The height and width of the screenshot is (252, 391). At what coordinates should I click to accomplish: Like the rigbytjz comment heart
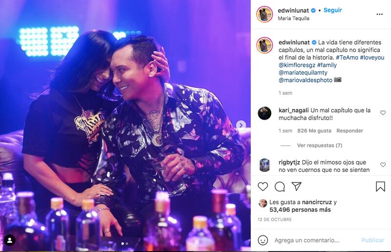(383, 165)
